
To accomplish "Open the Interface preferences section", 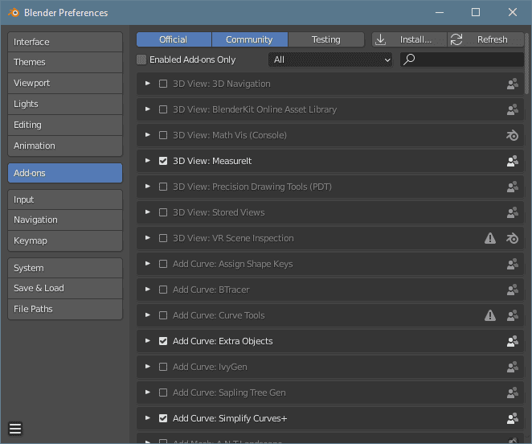I will click(x=65, y=42).
